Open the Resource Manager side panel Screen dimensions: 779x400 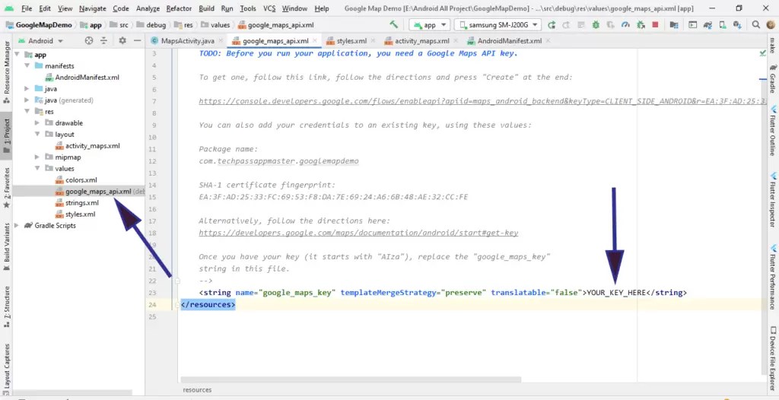point(6,71)
